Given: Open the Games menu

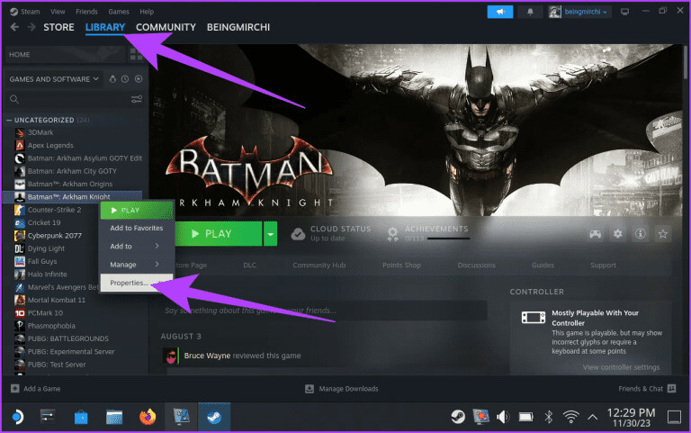Looking at the screenshot, I should coord(119,12).
